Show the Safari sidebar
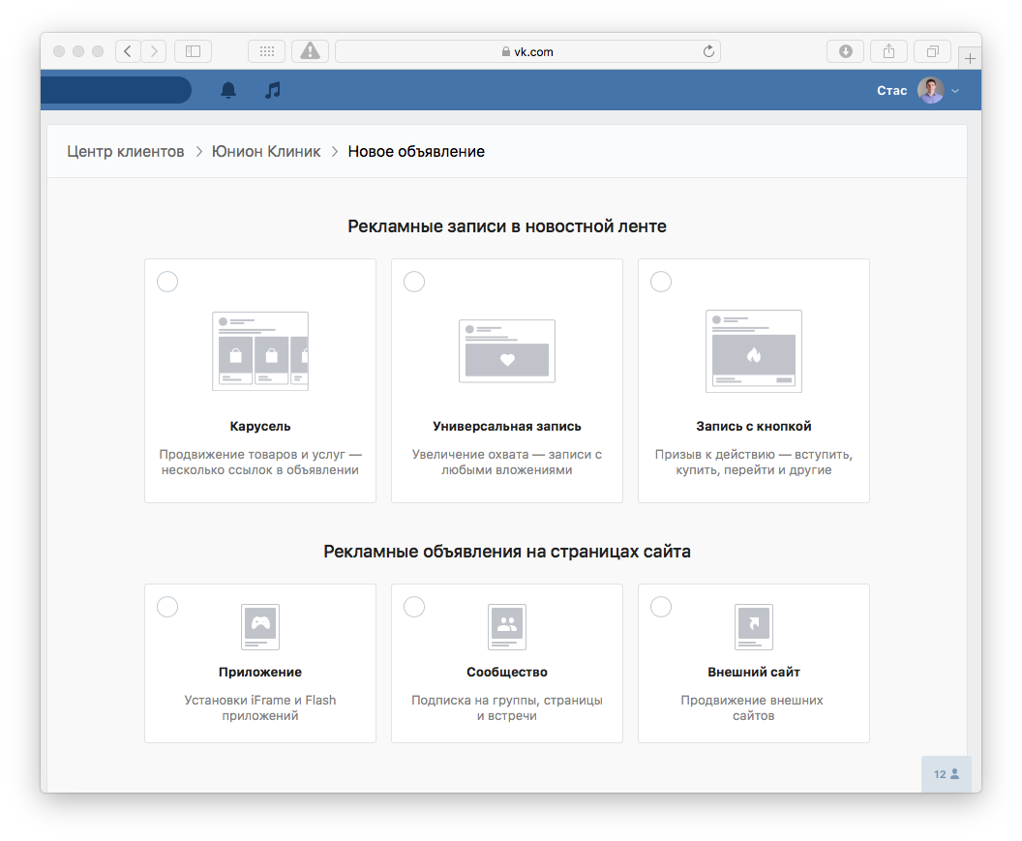Screen dimensions: 1022x841 pyautogui.click(x=193, y=51)
